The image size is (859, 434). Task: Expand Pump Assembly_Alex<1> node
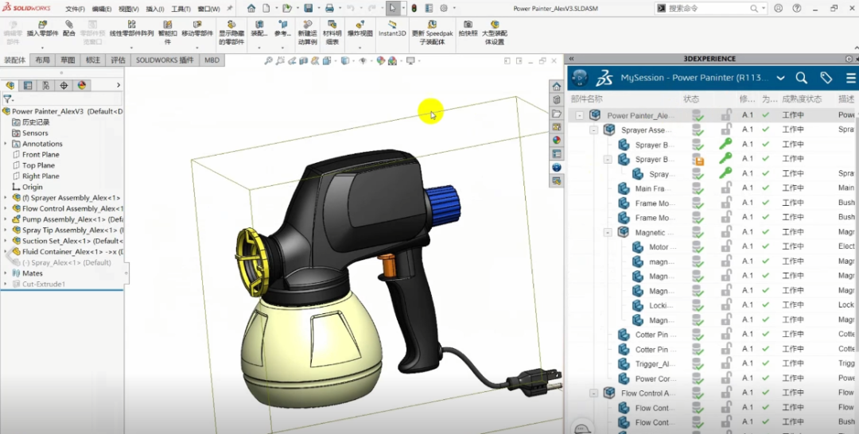tap(6, 219)
